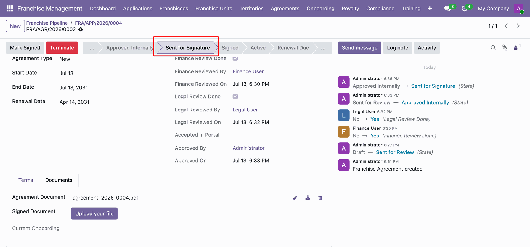Open Royalty menu

pos(350,9)
